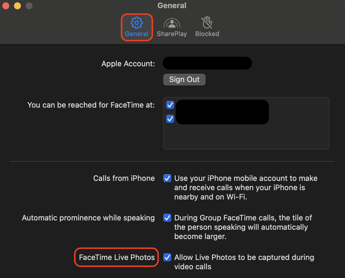Click the Blocked hand icon

click(207, 22)
